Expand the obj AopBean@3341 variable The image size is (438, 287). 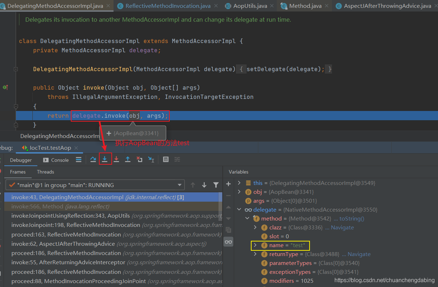pyautogui.click(x=239, y=192)
